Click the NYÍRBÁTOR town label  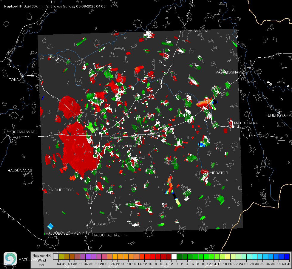click(x=218, y=173)
